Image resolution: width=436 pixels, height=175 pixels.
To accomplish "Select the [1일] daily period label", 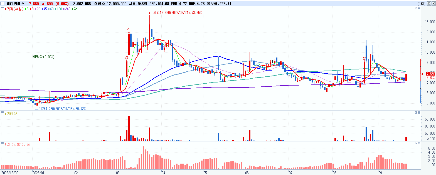I will point(422,4).
